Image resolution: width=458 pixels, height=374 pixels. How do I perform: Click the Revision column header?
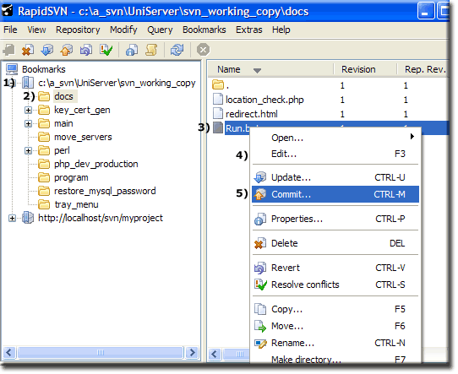point(365,69)
